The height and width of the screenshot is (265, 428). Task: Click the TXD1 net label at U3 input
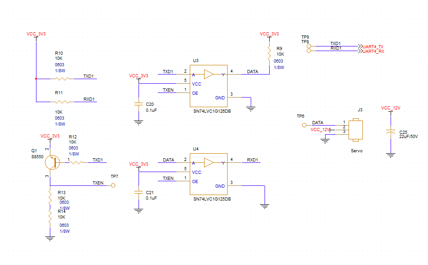click(167, 71)
